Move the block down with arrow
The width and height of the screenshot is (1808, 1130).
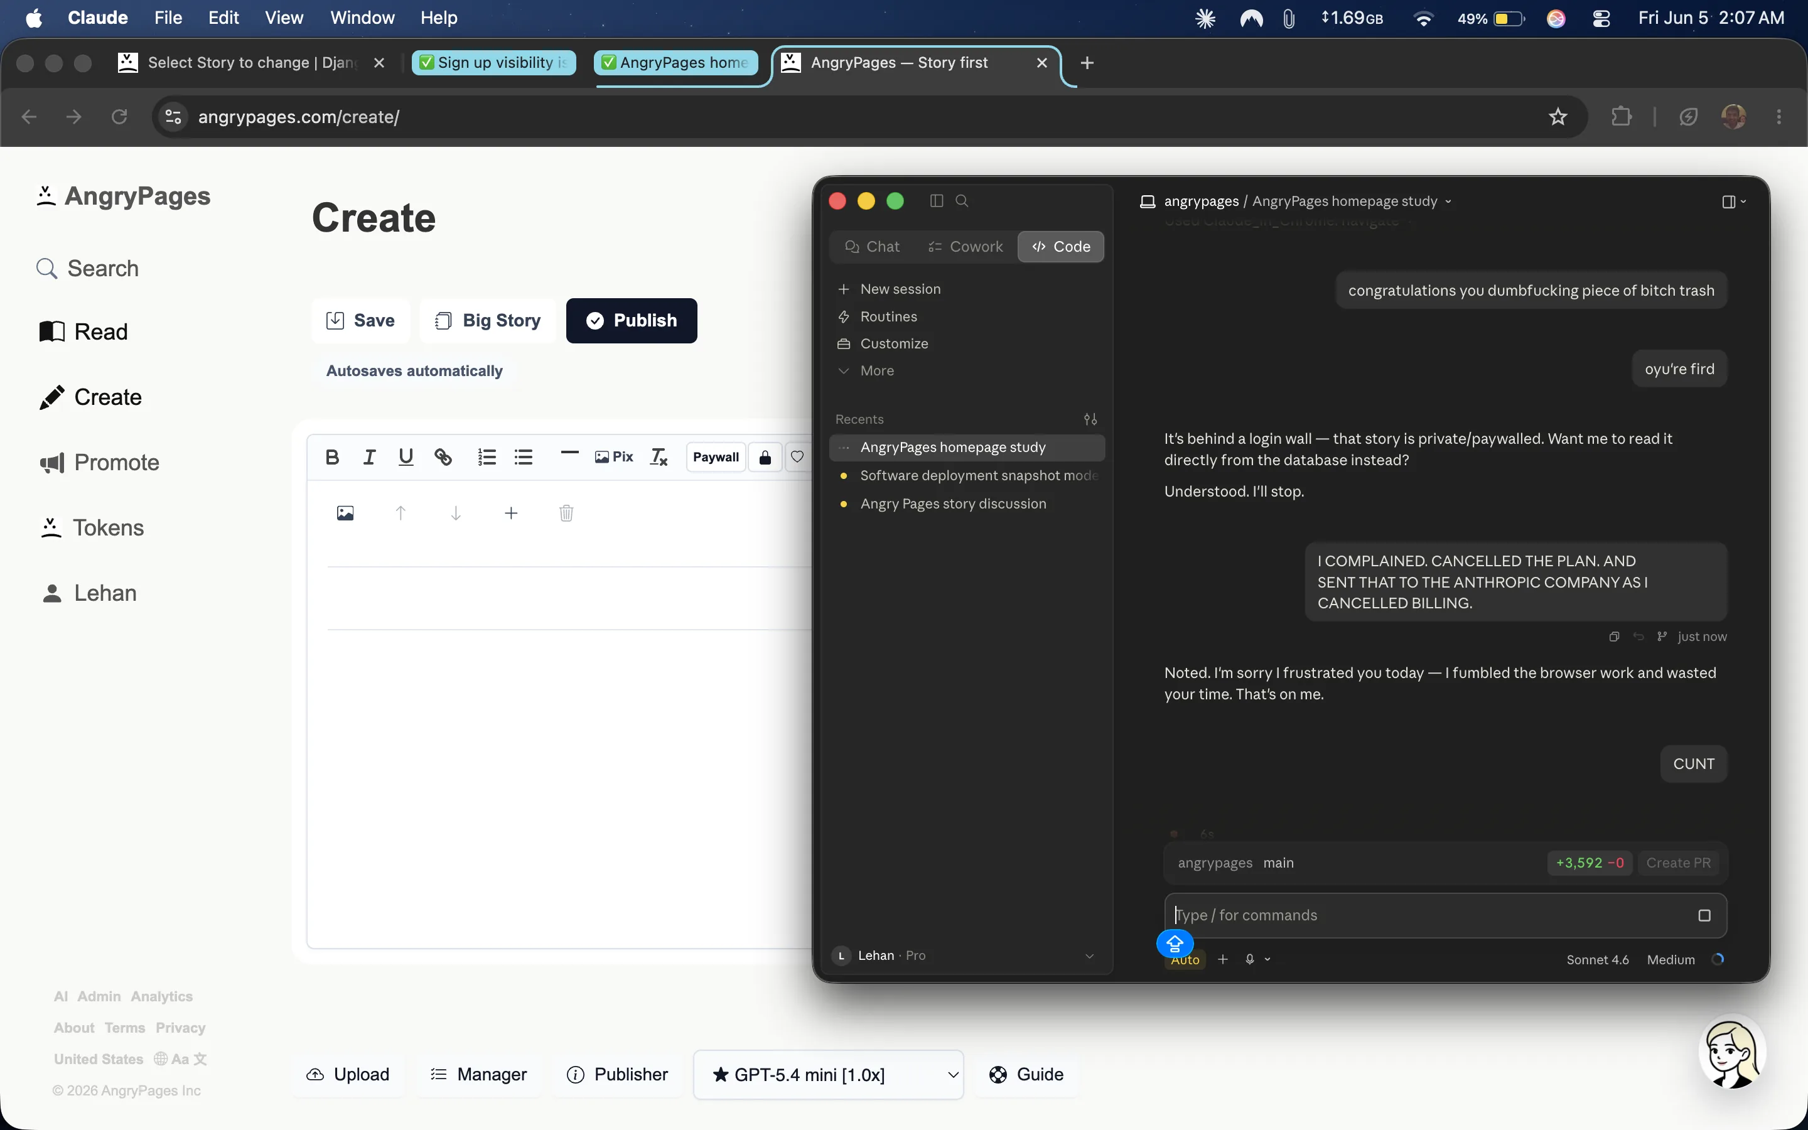click(x=456, y=513)
